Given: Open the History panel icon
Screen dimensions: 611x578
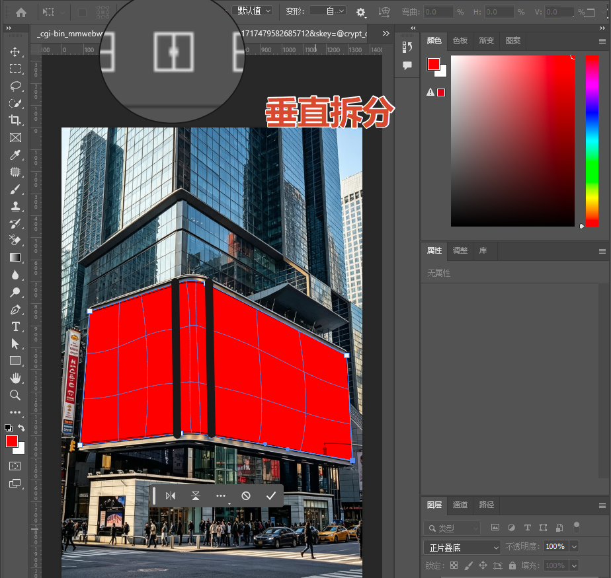Looking at the screenshot, I should pos(407,47).
